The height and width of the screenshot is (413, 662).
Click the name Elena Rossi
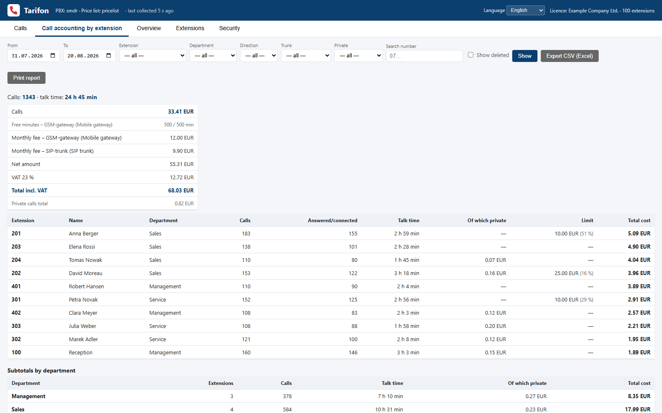point(82,247)
